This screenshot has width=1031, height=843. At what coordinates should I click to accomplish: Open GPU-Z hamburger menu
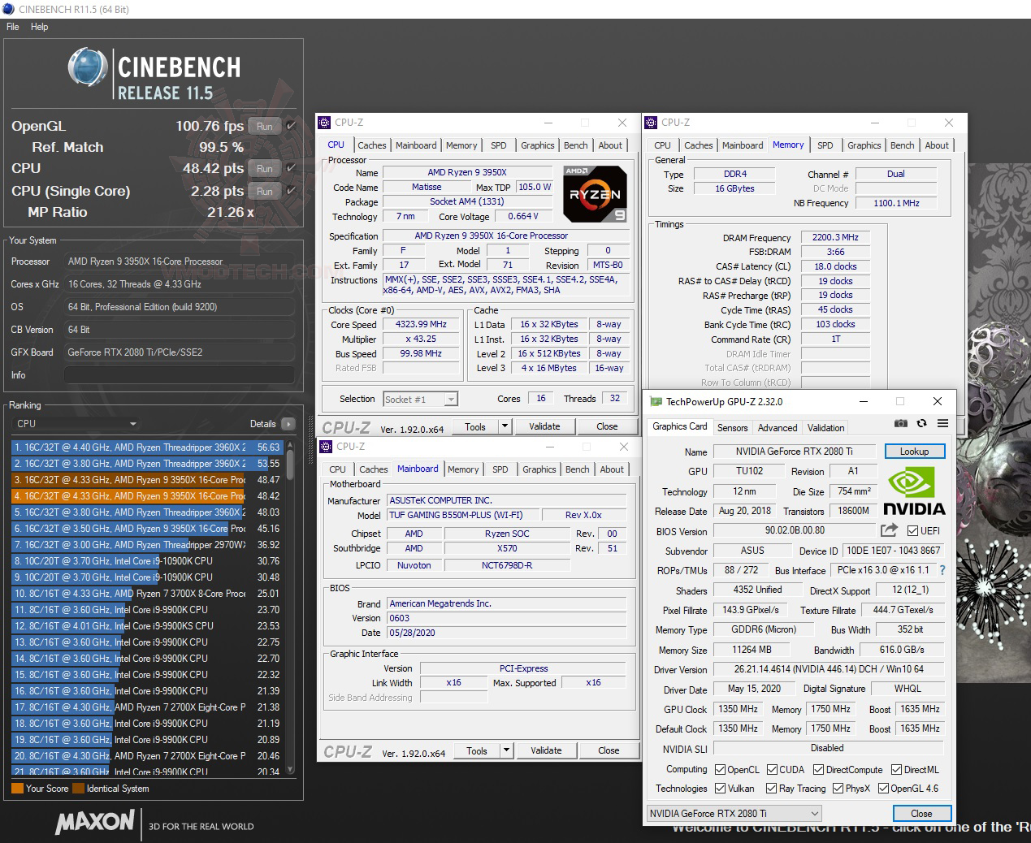click(942, 423)
